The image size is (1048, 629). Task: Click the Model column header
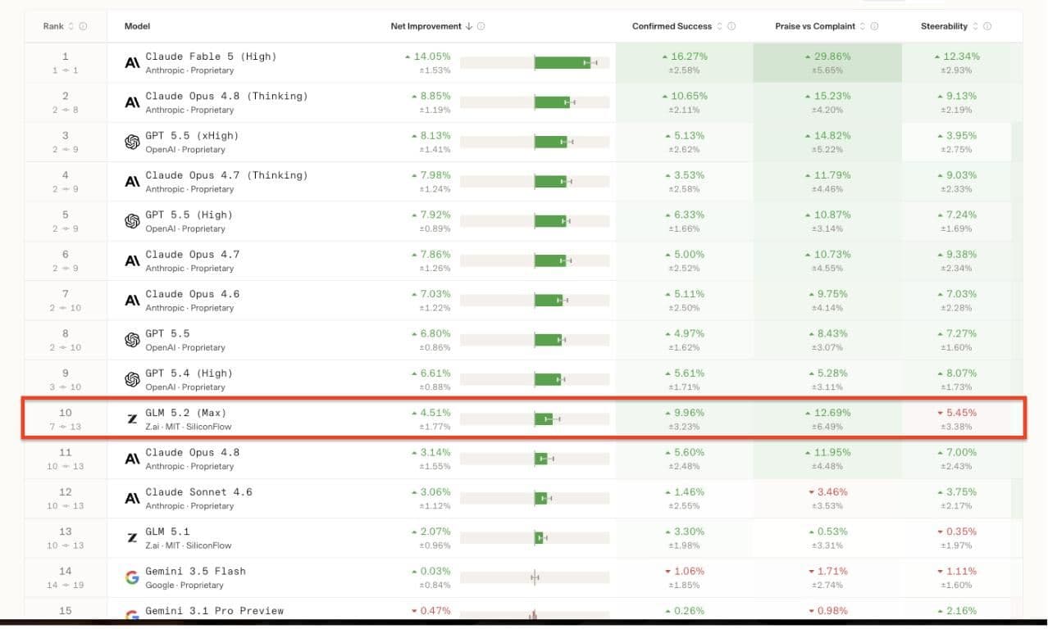click(x=137, y=26)
